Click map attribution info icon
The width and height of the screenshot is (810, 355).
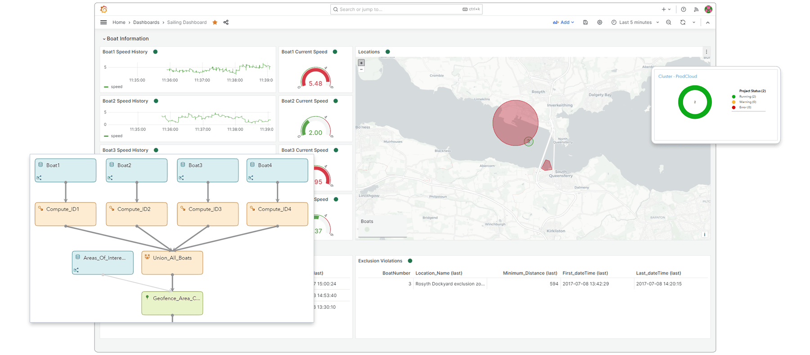click(705, 234)
